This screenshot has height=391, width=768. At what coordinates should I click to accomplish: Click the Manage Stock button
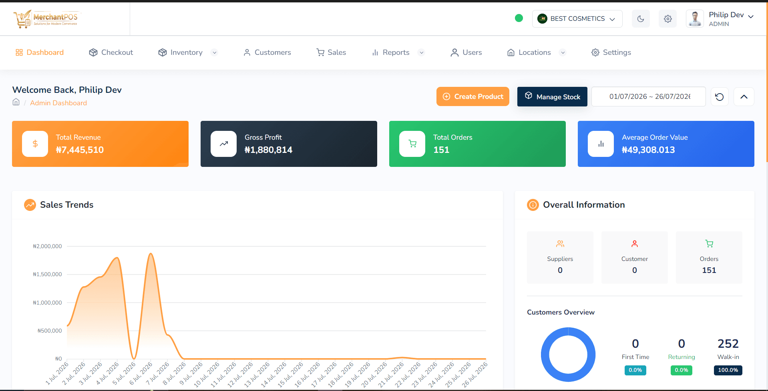click(552, 96)
